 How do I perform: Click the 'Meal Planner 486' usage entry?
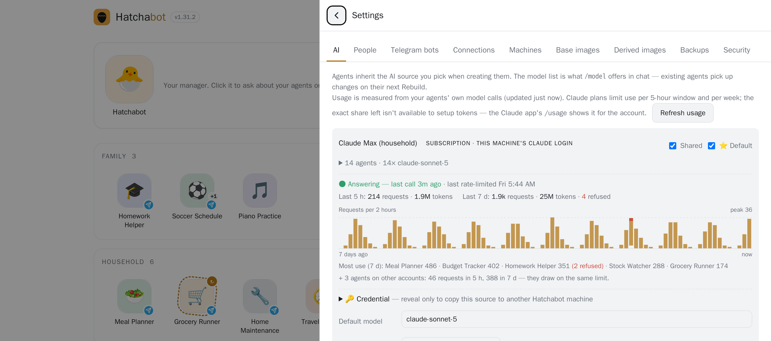(x=411, y=266)
